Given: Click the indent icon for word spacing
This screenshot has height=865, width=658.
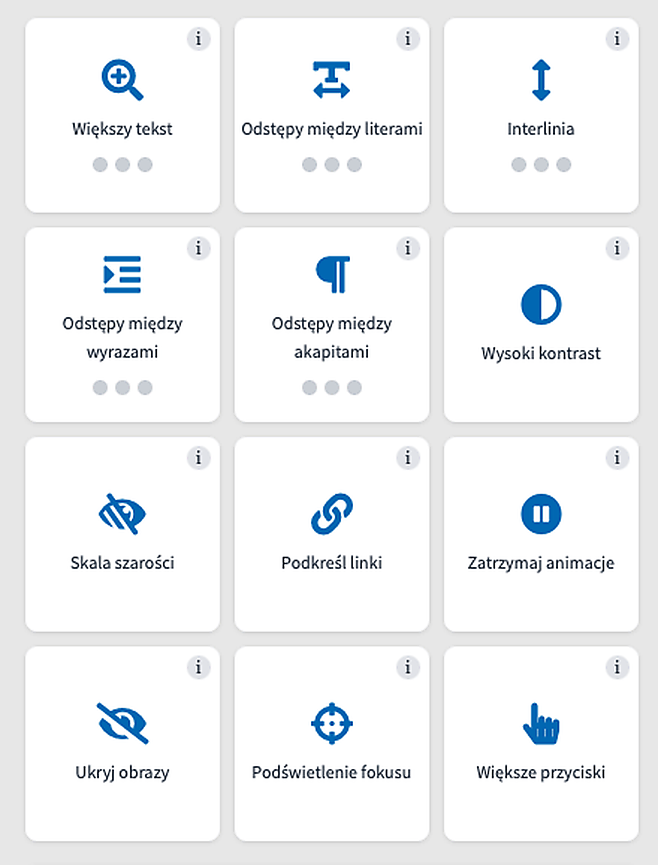Looking at the screenshot, I should click(122, 274).
